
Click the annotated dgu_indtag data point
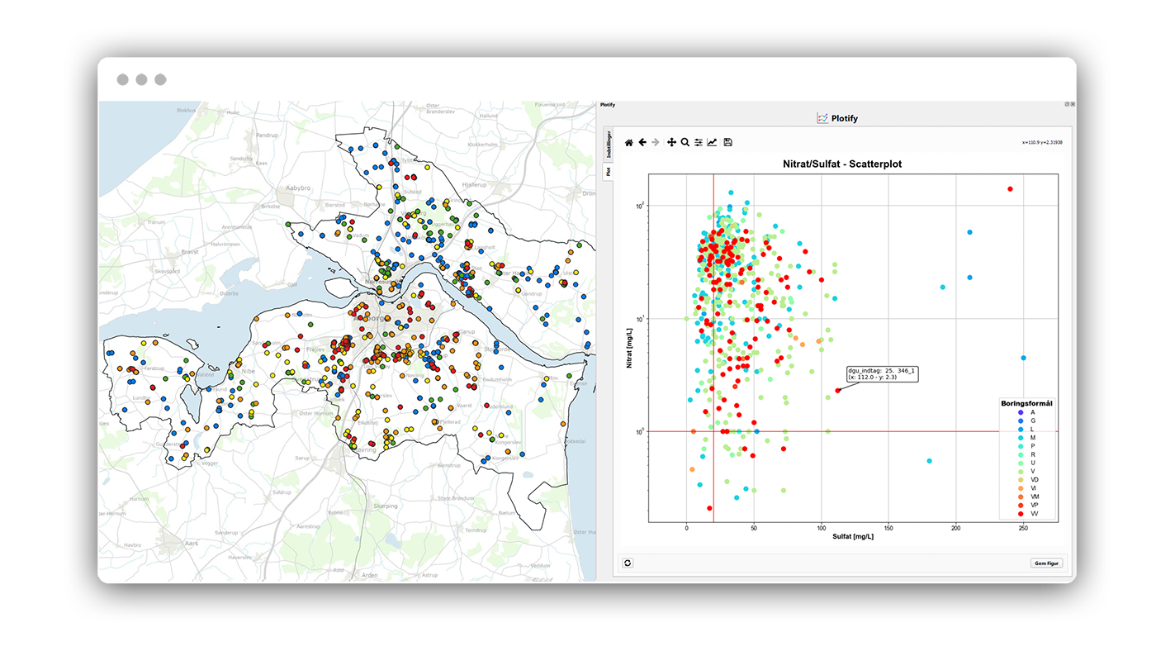click(837, 391)
